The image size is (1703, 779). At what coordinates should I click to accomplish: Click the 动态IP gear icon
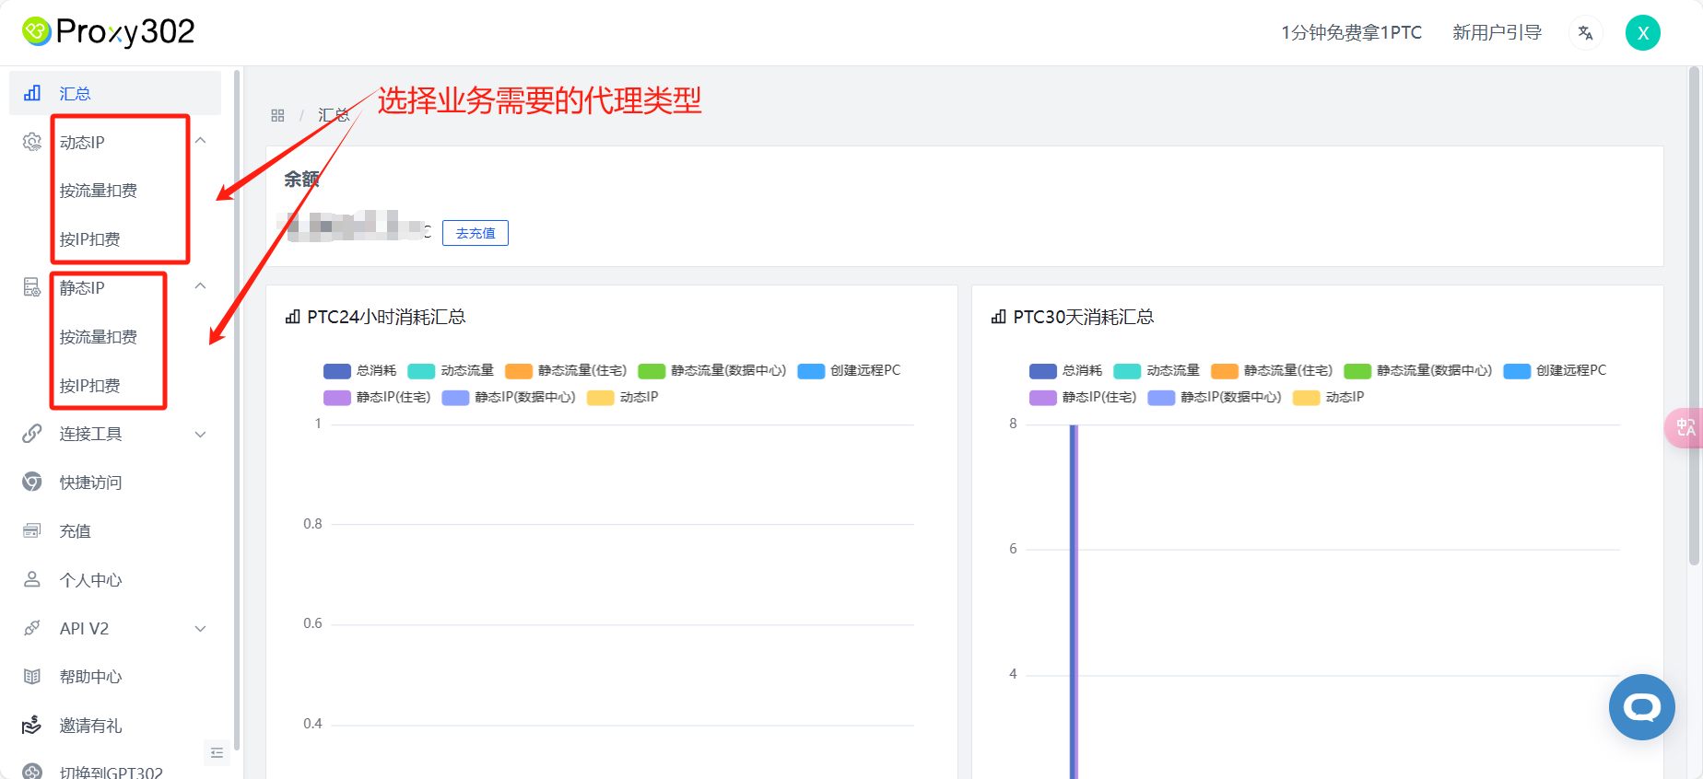pos(32,142)
